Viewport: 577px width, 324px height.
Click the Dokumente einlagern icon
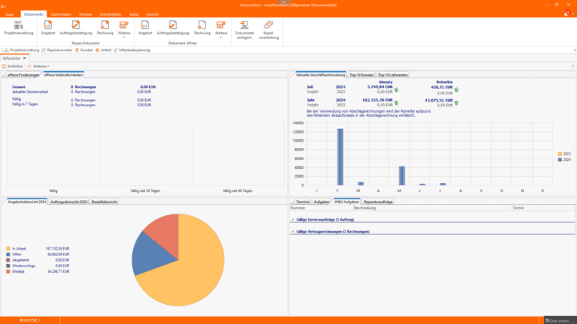pos(244,30)
